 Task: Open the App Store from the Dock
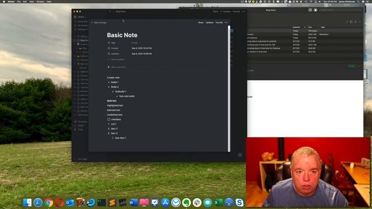pyautogui.click(x=165, y=203)
